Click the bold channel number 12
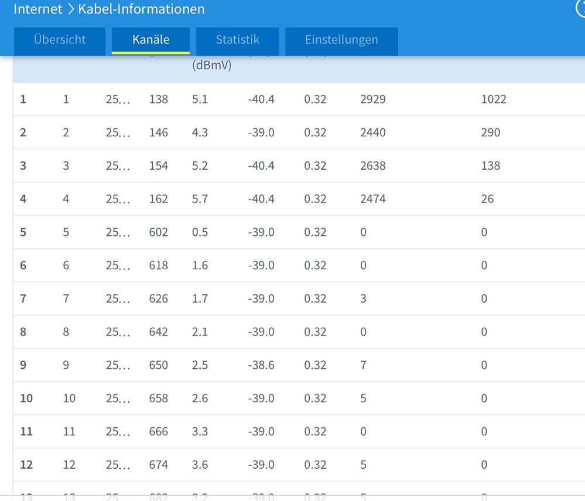Viewport: 585px width, 501px height. click(26, 465)
